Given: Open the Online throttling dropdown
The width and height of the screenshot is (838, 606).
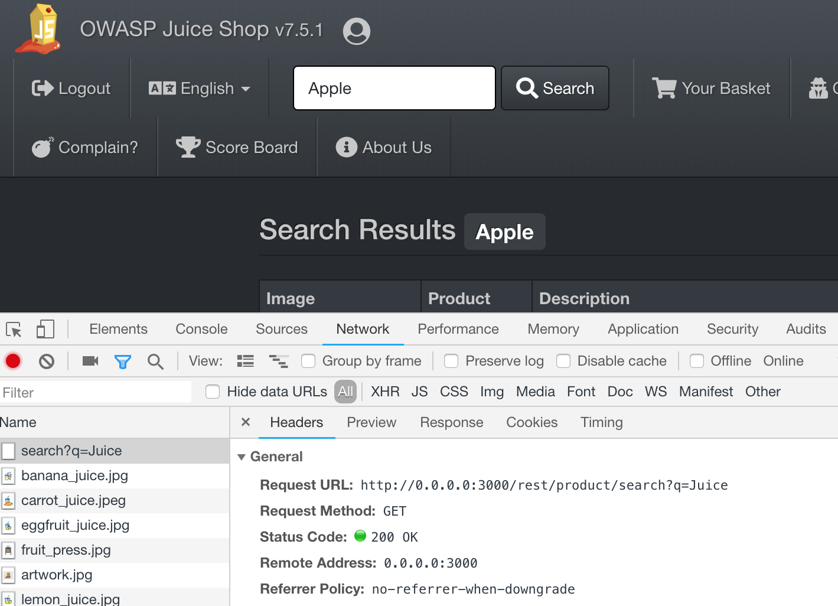Looking at the screenshot, I should click(x=783, y=361).
